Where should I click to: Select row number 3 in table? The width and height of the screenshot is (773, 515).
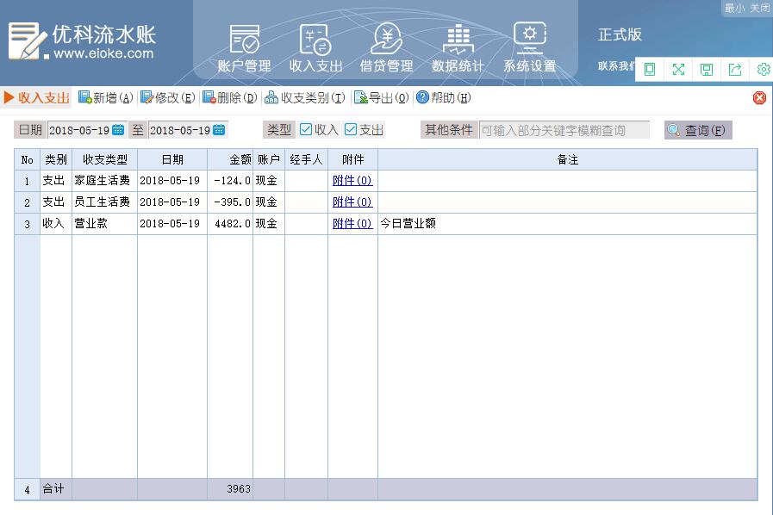[27, 224]
